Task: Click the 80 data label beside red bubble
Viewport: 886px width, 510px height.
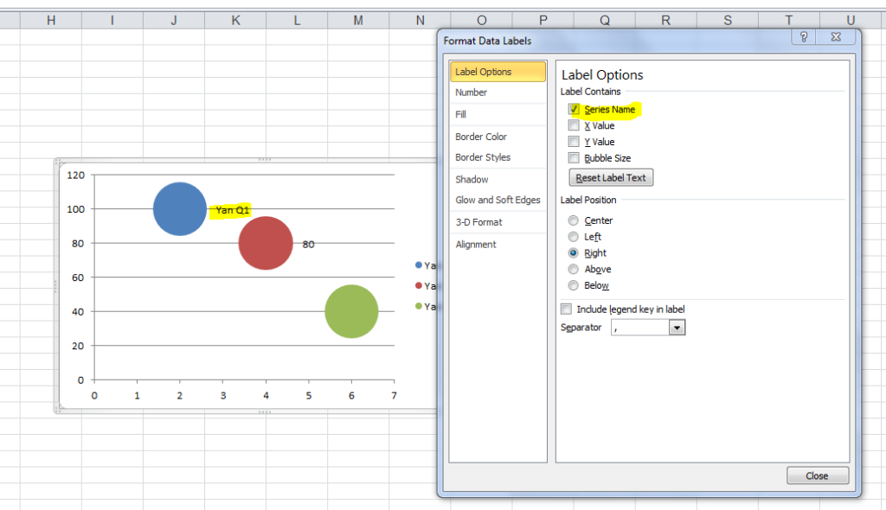Action: [309, 245]
